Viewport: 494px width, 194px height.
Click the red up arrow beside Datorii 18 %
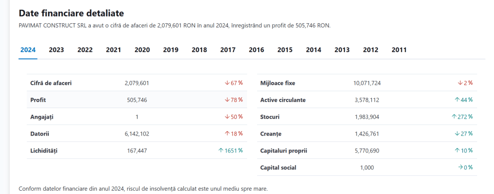pyautogui.click(x=227, y=134)
